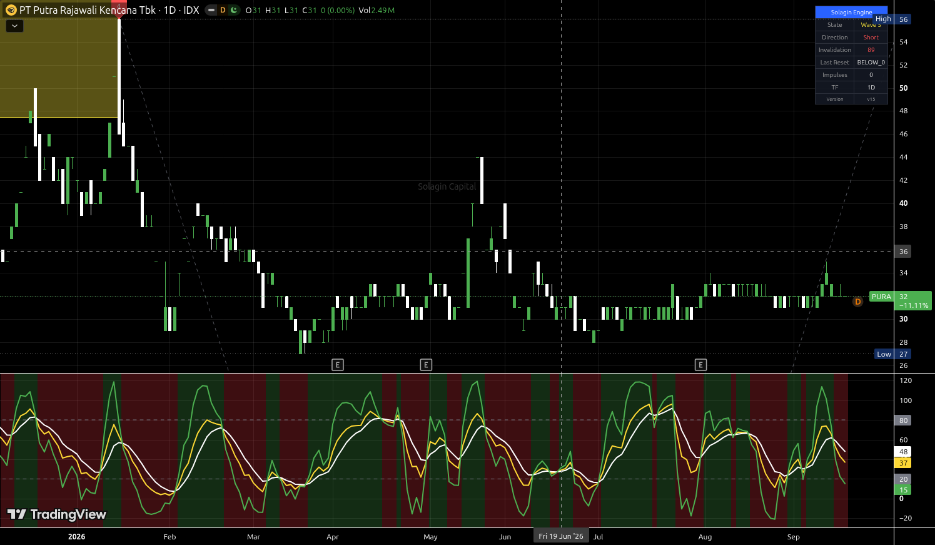The height and width of the screenshot is (545, 935).
Task: Click the Sep label on time axis
Action: pyautogui.click(x=793, y=537)
